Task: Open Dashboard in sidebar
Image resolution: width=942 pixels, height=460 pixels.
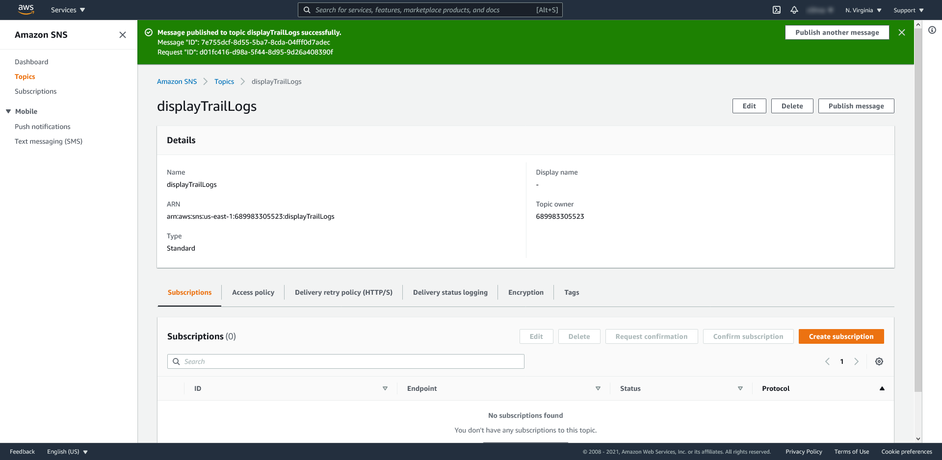Action: tap(31, 62)
